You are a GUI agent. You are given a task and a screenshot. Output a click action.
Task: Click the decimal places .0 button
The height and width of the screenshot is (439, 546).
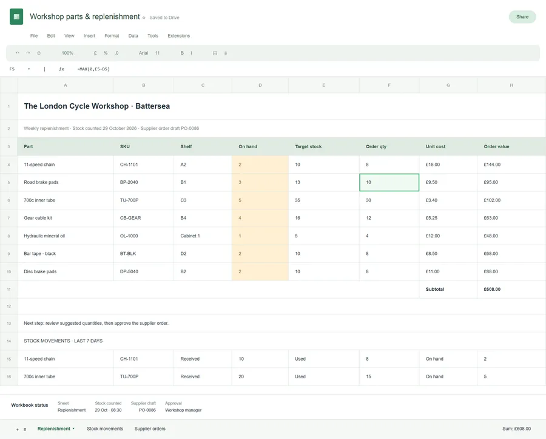tap(116, 53)
